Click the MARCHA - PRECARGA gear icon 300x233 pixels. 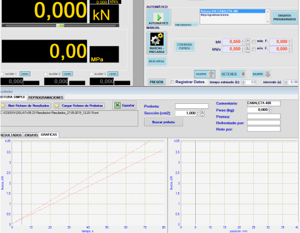pos(157,43)
